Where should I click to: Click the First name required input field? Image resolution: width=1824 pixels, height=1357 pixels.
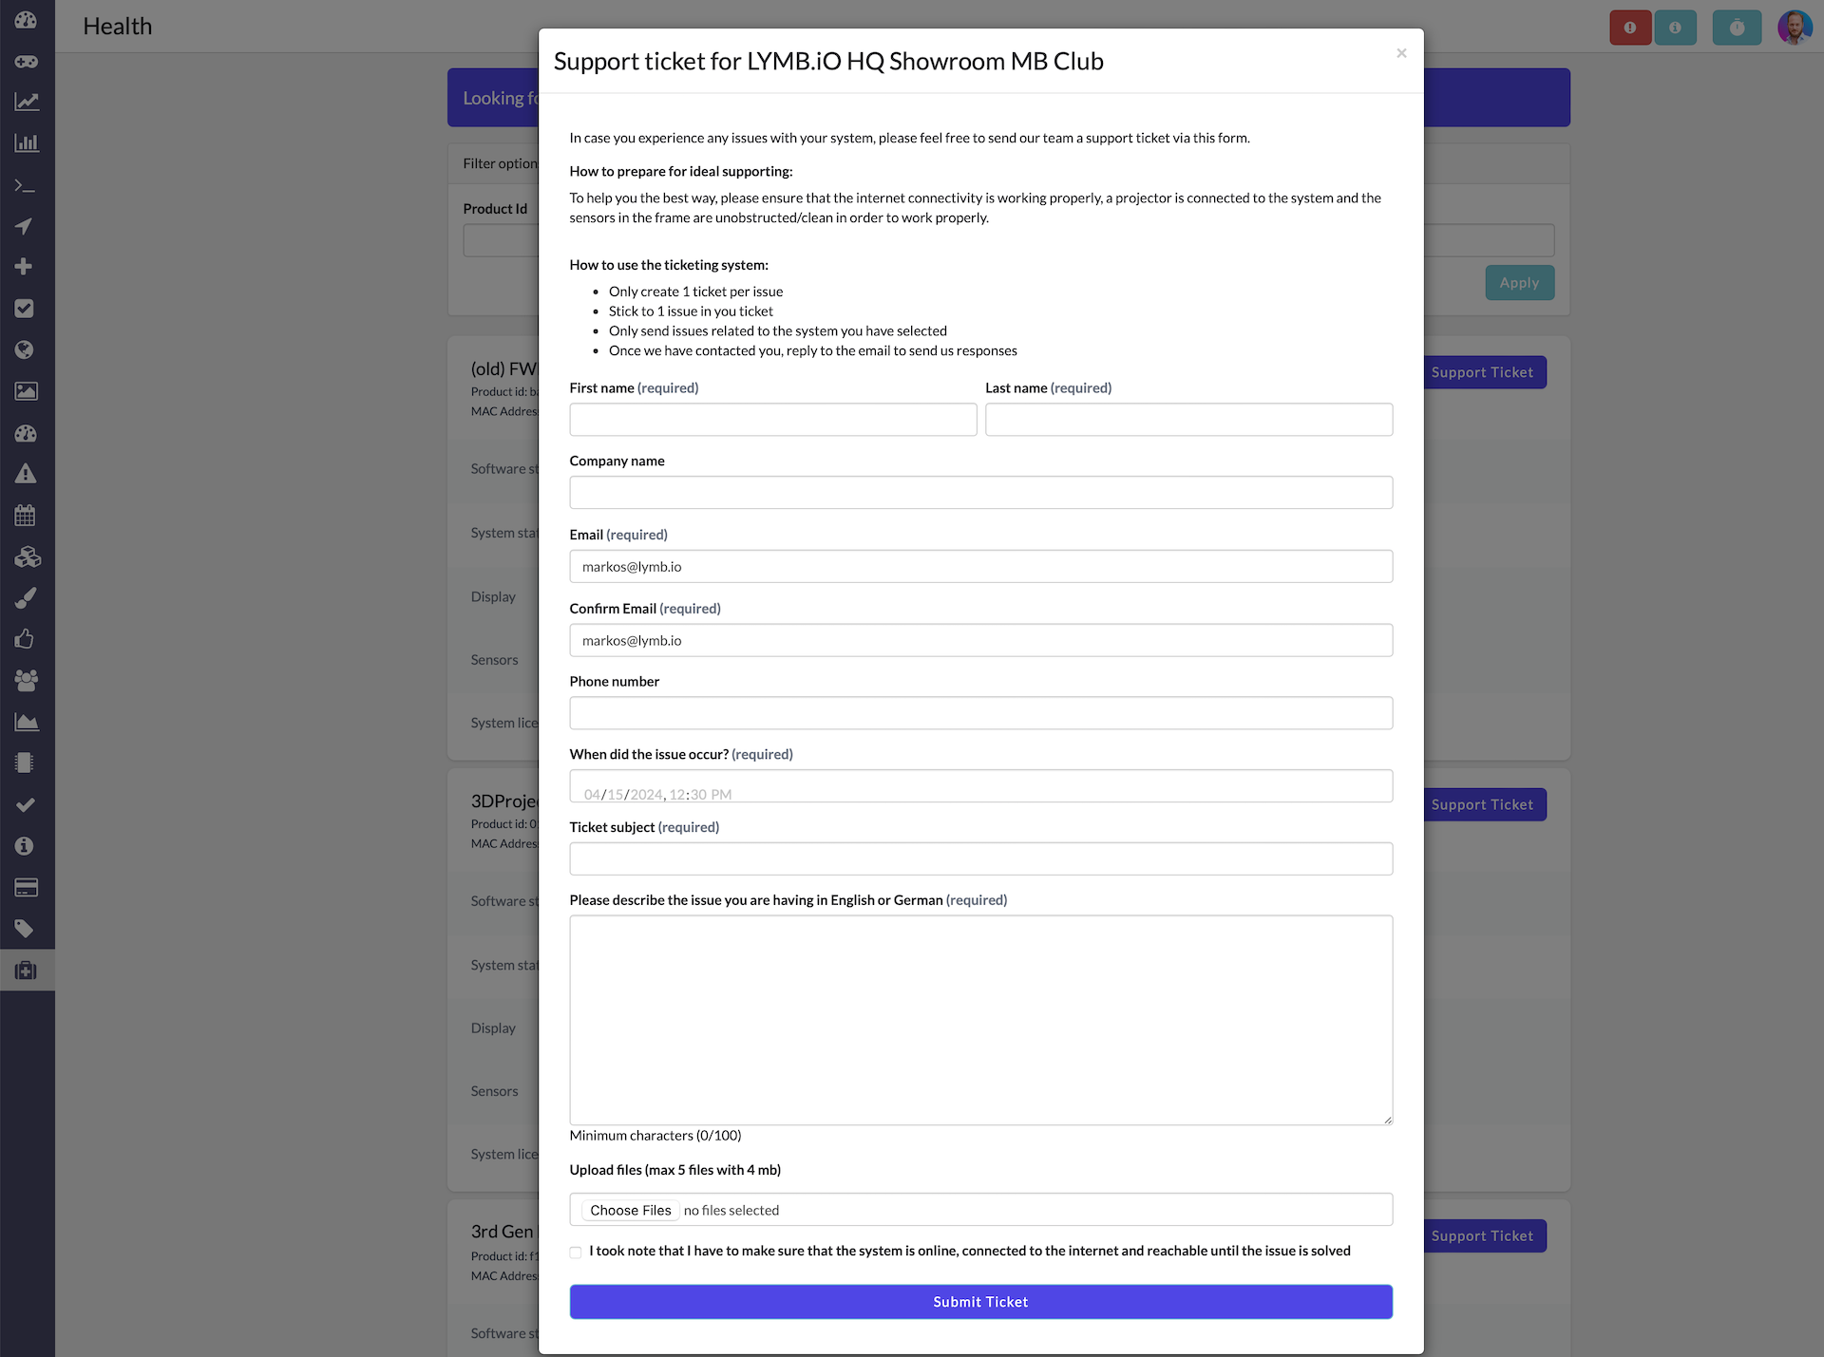click(x=773, y=419)
